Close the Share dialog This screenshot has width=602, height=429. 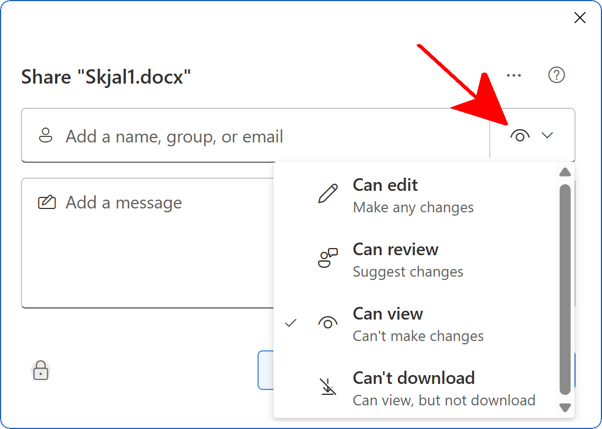[x=580, y=18]
